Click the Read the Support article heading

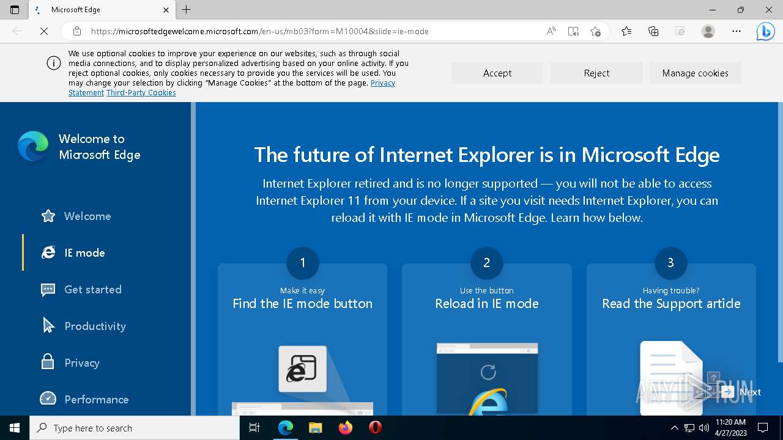671,304
